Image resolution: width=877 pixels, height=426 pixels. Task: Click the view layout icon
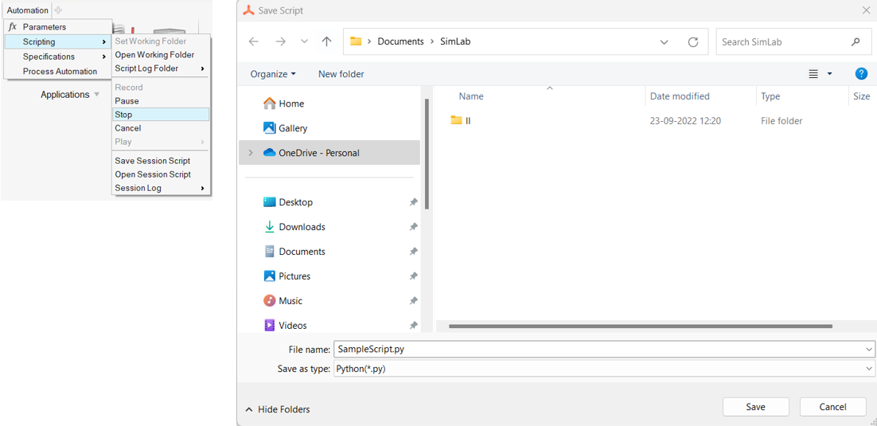[813, 74]
